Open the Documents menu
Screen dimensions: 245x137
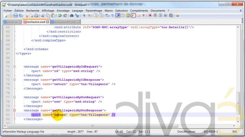(x=158, y=11)
